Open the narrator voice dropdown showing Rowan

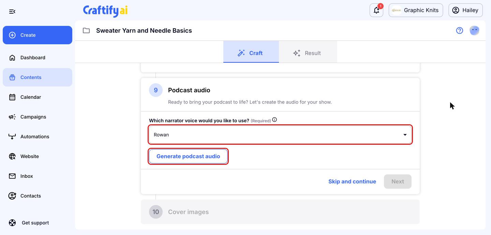click(280, 135)
